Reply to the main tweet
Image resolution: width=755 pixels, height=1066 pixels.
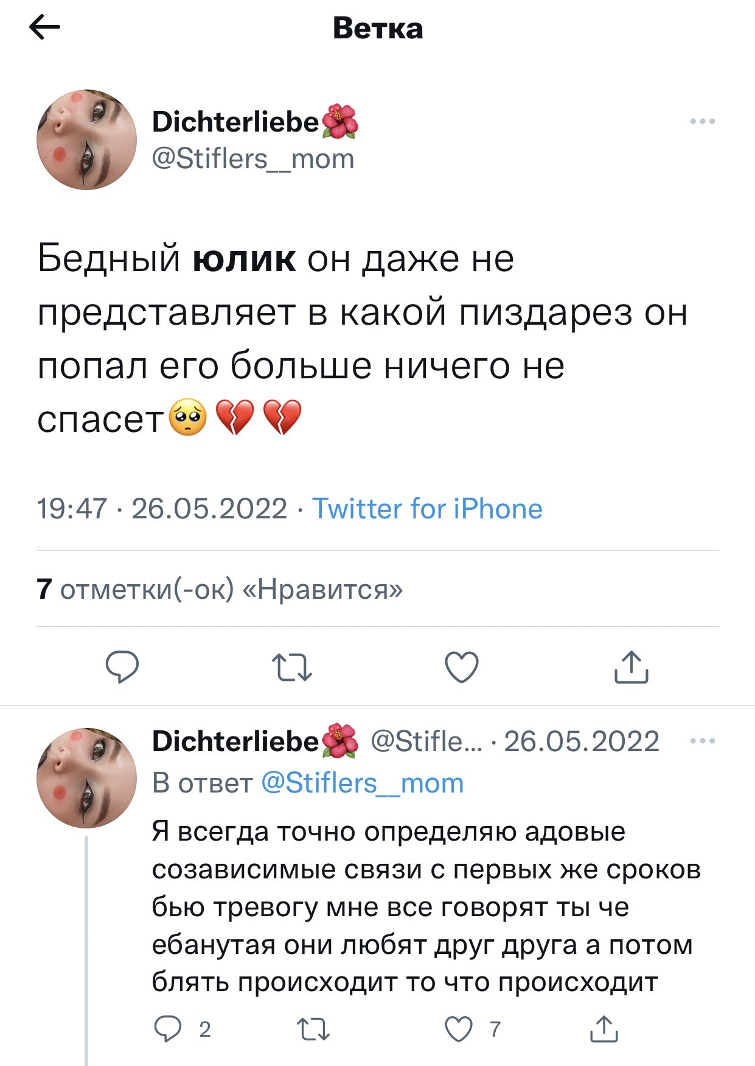click(x=122, y=666)
